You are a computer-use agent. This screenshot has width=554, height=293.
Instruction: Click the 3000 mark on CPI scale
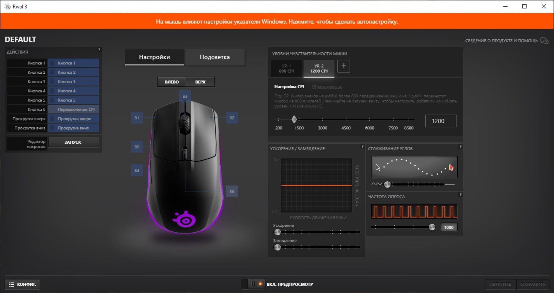coord(323,128)
